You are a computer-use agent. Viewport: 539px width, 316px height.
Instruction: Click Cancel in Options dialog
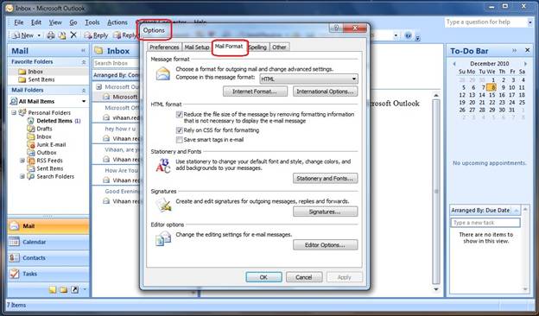click(x=304, y=277)
